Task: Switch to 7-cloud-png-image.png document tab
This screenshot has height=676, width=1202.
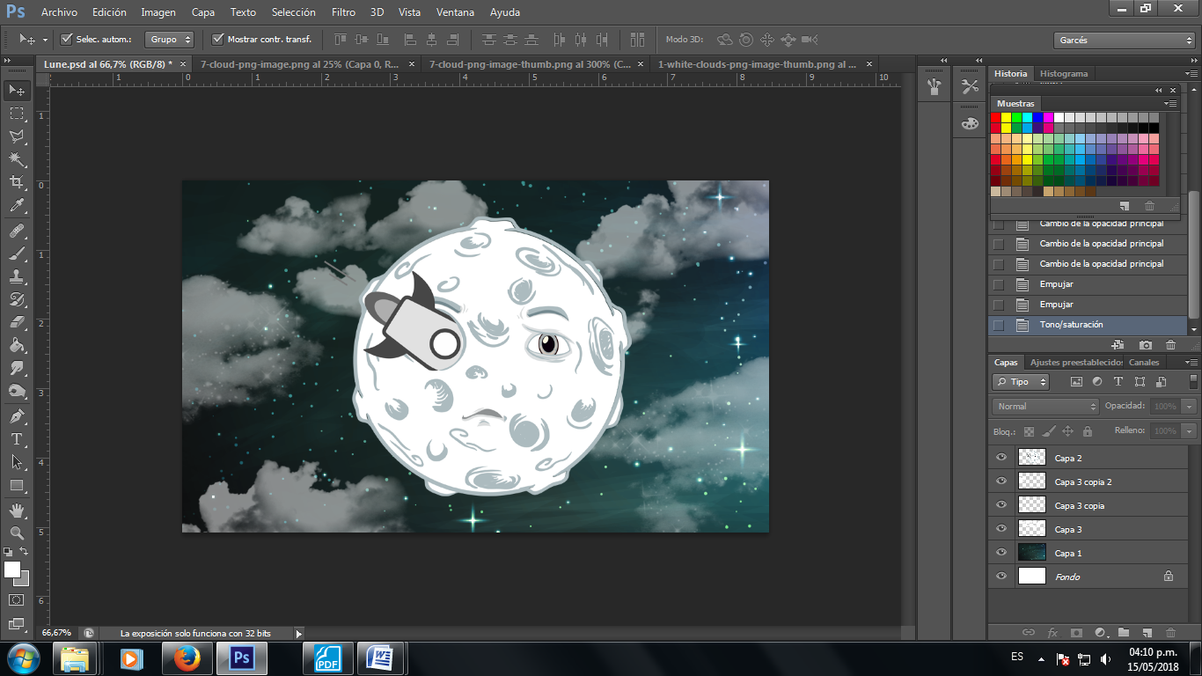Action: (304, 64)
